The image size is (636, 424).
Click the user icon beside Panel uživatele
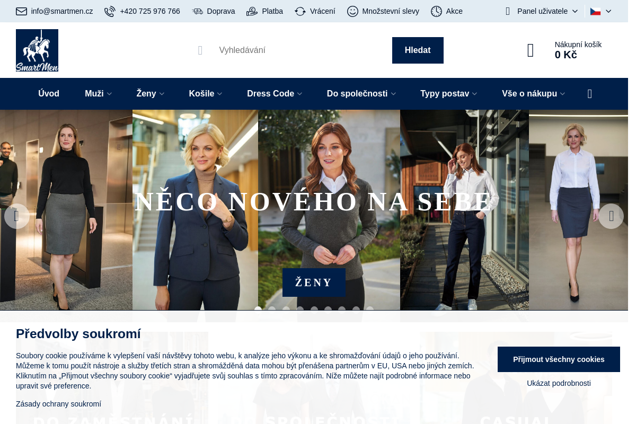click(x=508, y=11)
